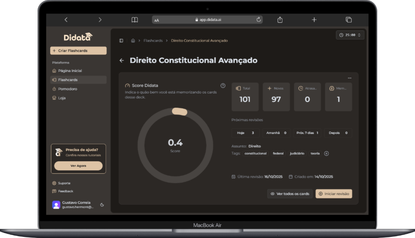Reload page in Safari address bar

258,20
